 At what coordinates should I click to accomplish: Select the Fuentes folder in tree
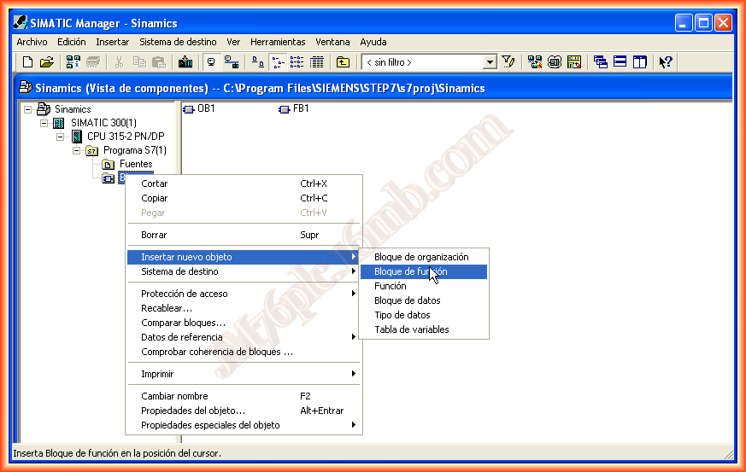(x=135, y=164)
